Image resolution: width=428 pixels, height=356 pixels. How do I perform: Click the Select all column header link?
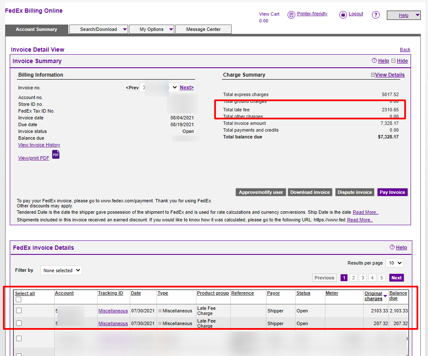[x=25, y=293]
